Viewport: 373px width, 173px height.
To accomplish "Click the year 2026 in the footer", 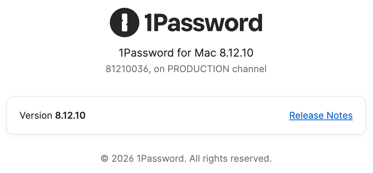I will pyautogui.click(x=123, y=158).
